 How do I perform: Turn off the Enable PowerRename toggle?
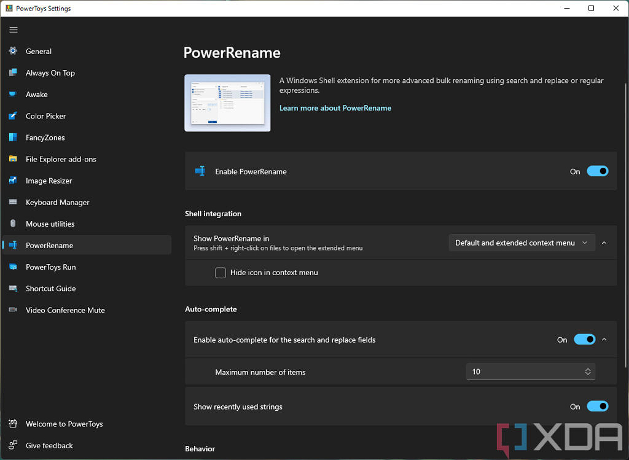click(597, 171)
